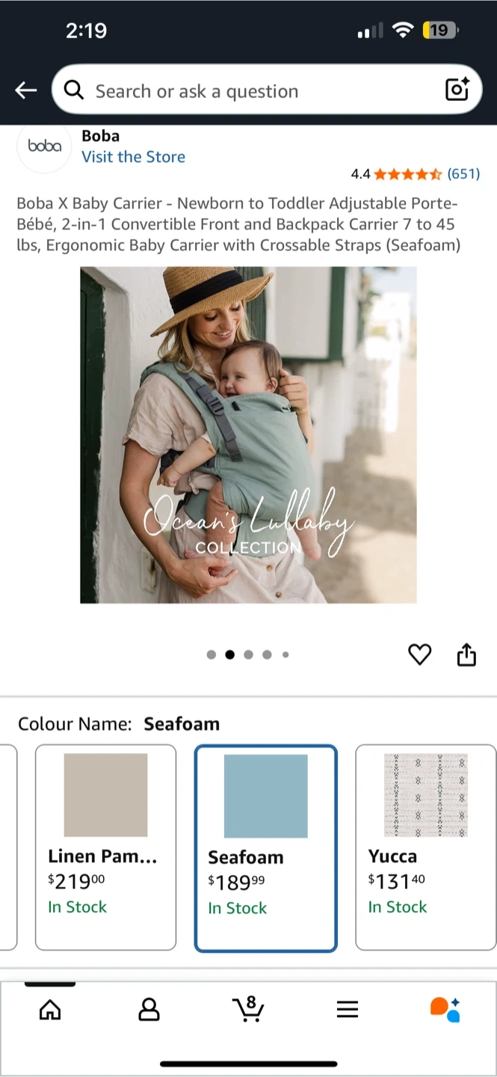Launch the Rufus AI assistant icon

[445, 1010]
